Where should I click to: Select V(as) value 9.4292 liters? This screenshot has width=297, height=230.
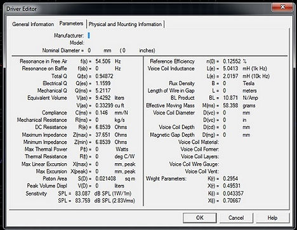[x=103, y=98]
